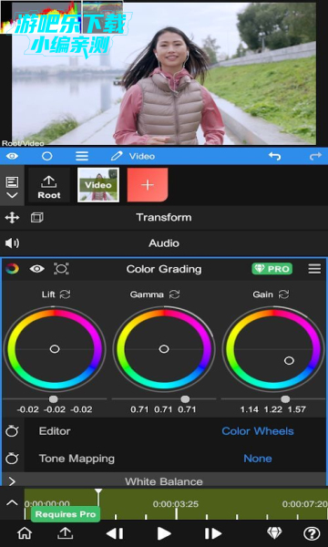Open the help question mark icon

pos(312,533)
